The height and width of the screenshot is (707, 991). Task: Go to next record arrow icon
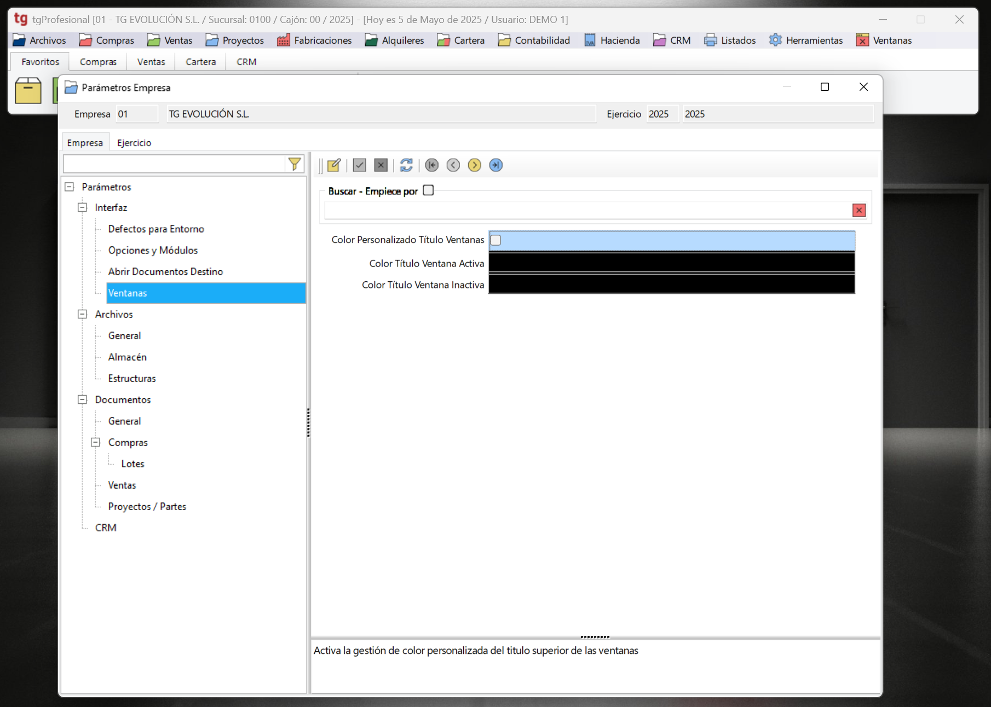point(475,165)
